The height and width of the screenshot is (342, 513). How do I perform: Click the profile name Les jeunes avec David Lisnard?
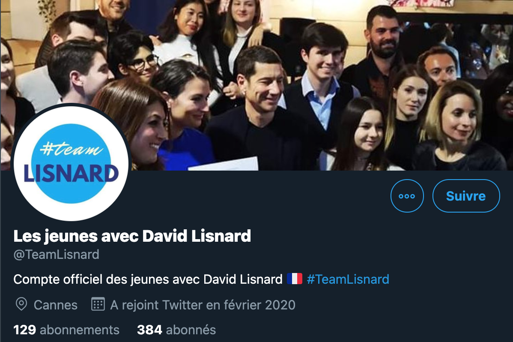132,236
